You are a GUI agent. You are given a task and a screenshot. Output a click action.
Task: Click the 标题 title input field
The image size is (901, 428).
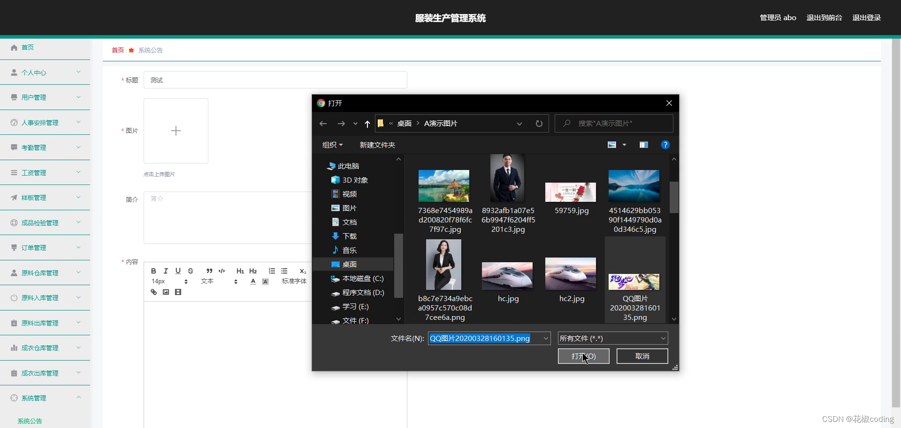(x=275, y=80)
